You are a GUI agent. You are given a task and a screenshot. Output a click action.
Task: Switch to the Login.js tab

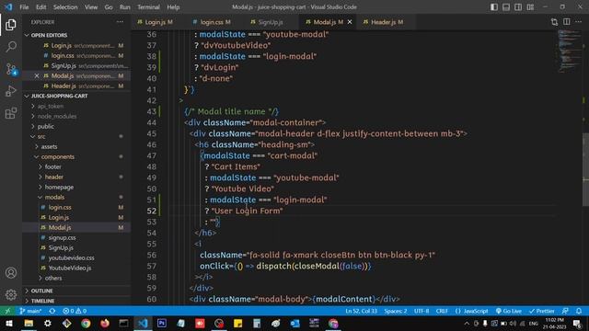158,22
